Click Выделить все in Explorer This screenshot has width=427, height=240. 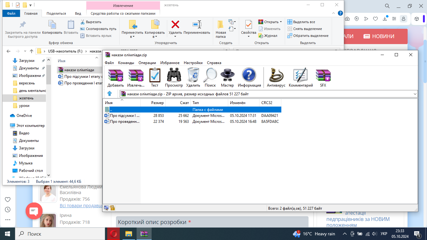point(301,22)
